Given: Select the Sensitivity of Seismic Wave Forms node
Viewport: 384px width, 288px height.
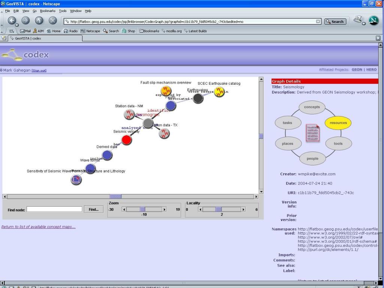Looking at the screenshot, I should (x=76, y=180).
